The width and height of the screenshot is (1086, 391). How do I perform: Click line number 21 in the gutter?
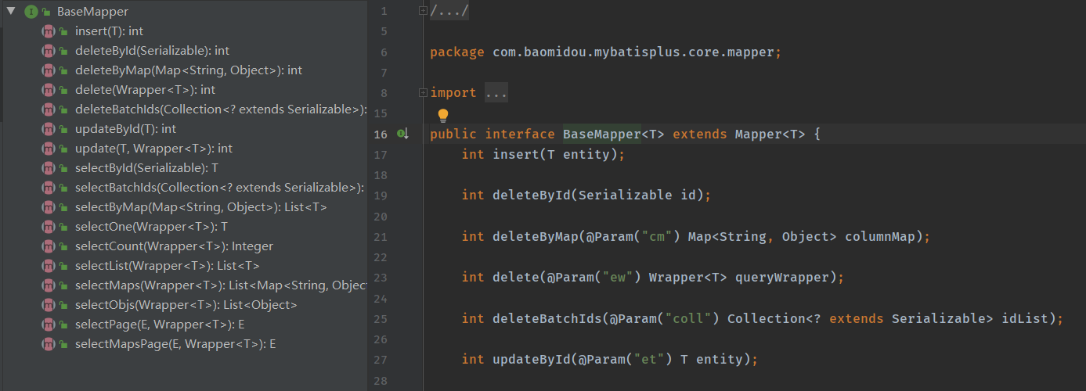(381, 237)
